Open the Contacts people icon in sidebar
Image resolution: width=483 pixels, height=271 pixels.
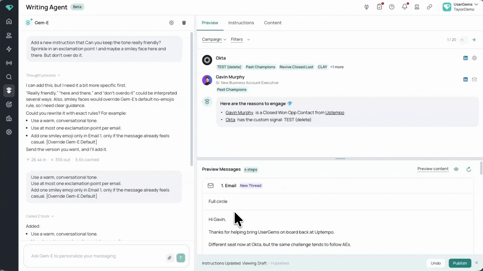(9, 35)
